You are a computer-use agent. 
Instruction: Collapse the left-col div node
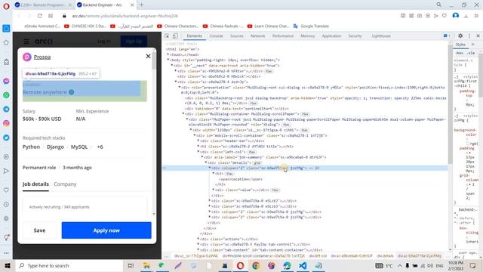(198, 152)
